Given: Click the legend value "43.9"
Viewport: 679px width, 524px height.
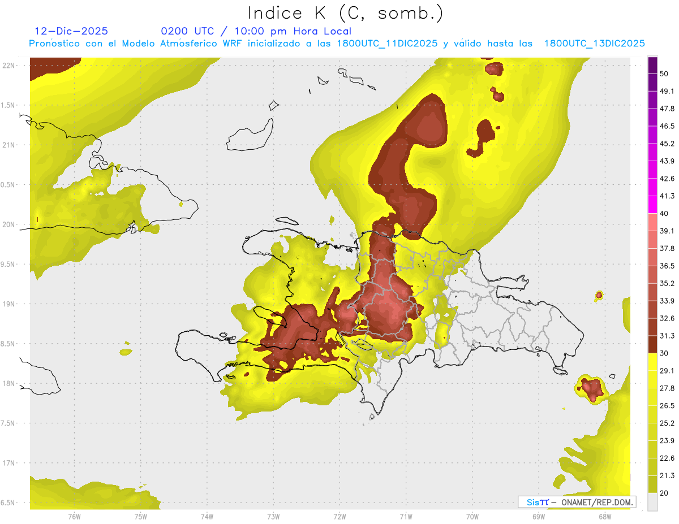Looking at the screenshot, I should coord(667,161).
